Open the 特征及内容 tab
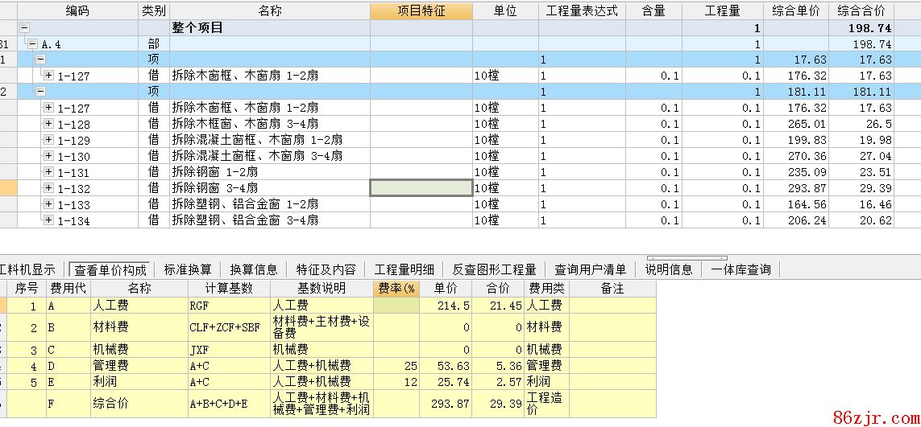The image size is (921, 427). pyautogui.click(x=326, y=269)
